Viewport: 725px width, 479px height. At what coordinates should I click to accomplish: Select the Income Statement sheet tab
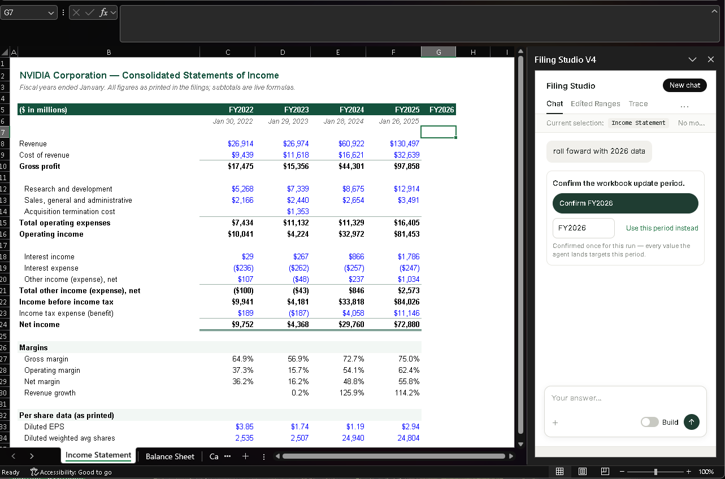point(98,455)
